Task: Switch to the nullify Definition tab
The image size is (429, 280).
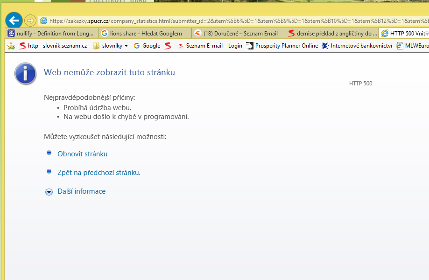Action: 52,33
